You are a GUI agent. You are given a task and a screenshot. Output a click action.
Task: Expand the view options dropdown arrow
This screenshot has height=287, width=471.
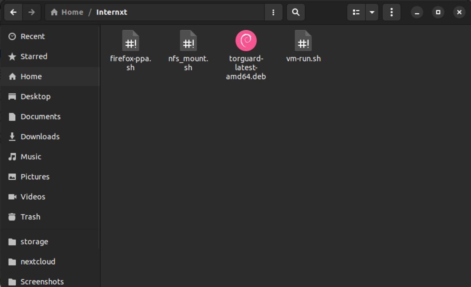(372, 12)
